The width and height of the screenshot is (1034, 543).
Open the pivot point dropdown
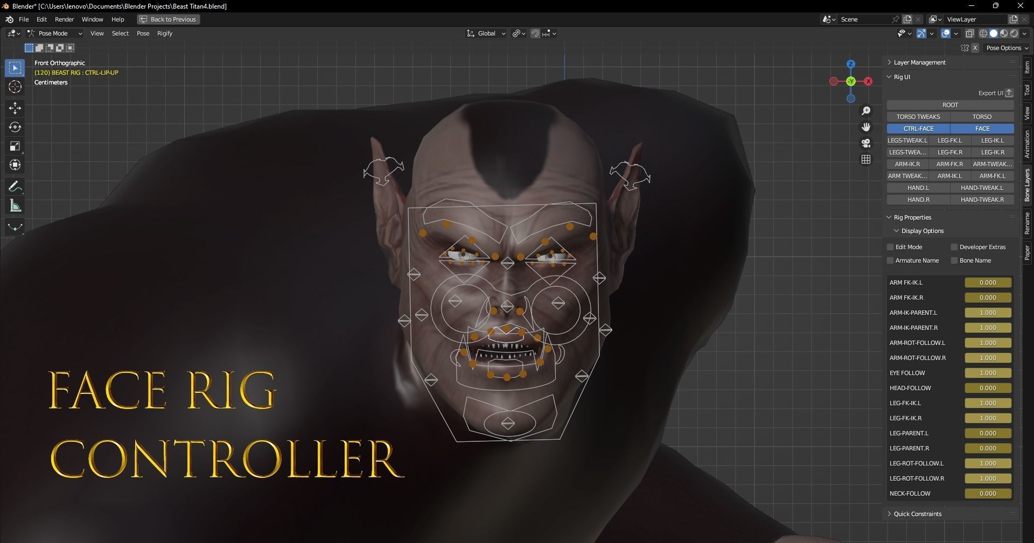click(x=519, y=33)
